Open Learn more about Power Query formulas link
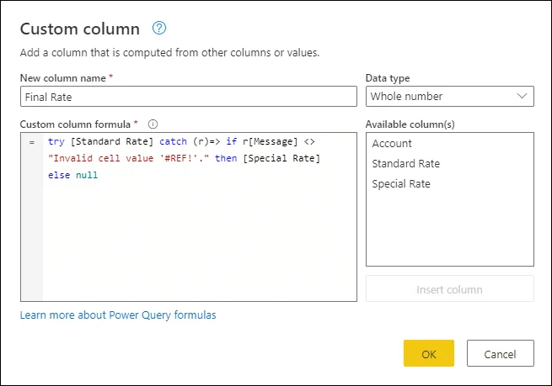The height and width of the screenshot is (386, 552). pyautogui.click(x=118, y=315)
